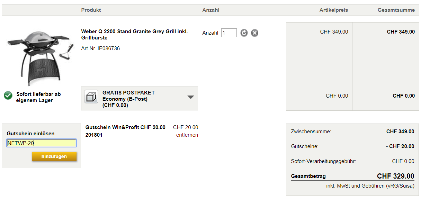
Task: Expand the shipping method dropdown arrow
Action: tap(190, 97)
